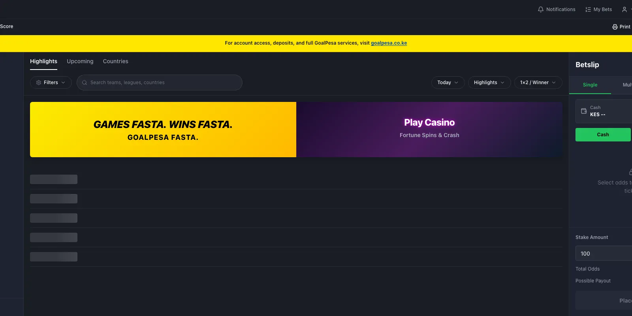Click the Total Odds label
632x316 pixels.
tap(588, 269)
